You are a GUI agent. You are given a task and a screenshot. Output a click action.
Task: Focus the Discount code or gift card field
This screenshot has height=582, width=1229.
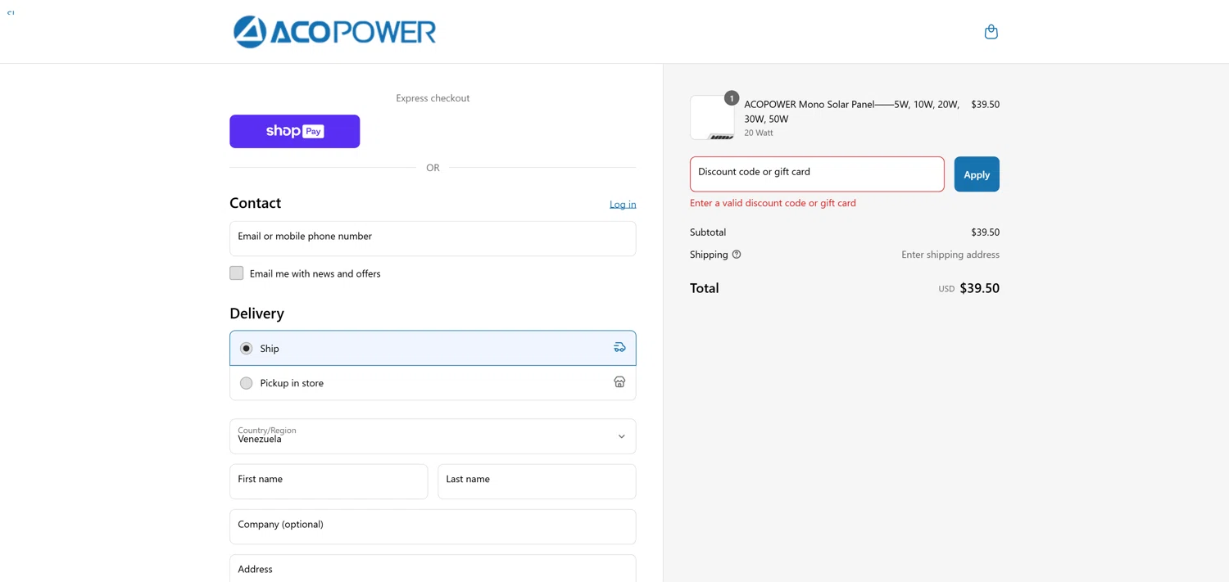tap(817, 174)
